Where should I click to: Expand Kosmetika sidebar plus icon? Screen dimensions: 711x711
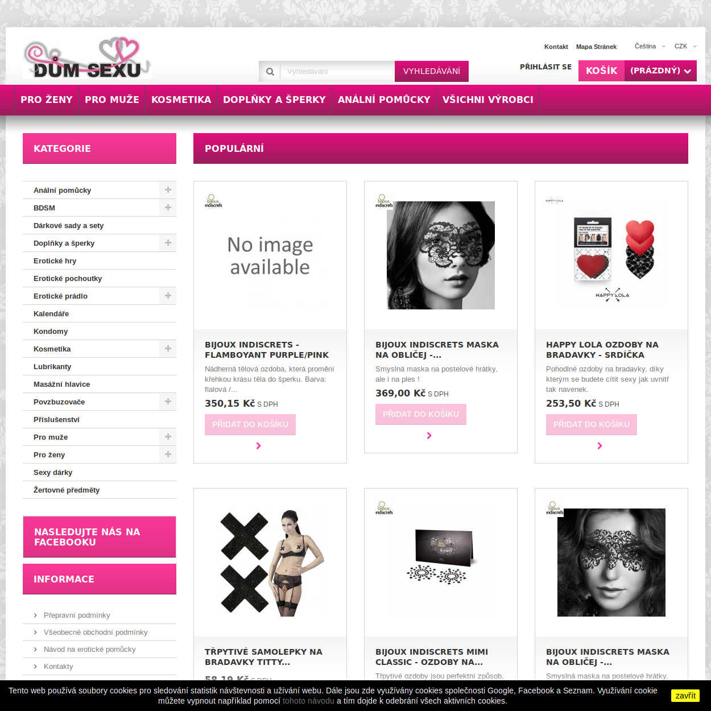click(x=168, y=349)
